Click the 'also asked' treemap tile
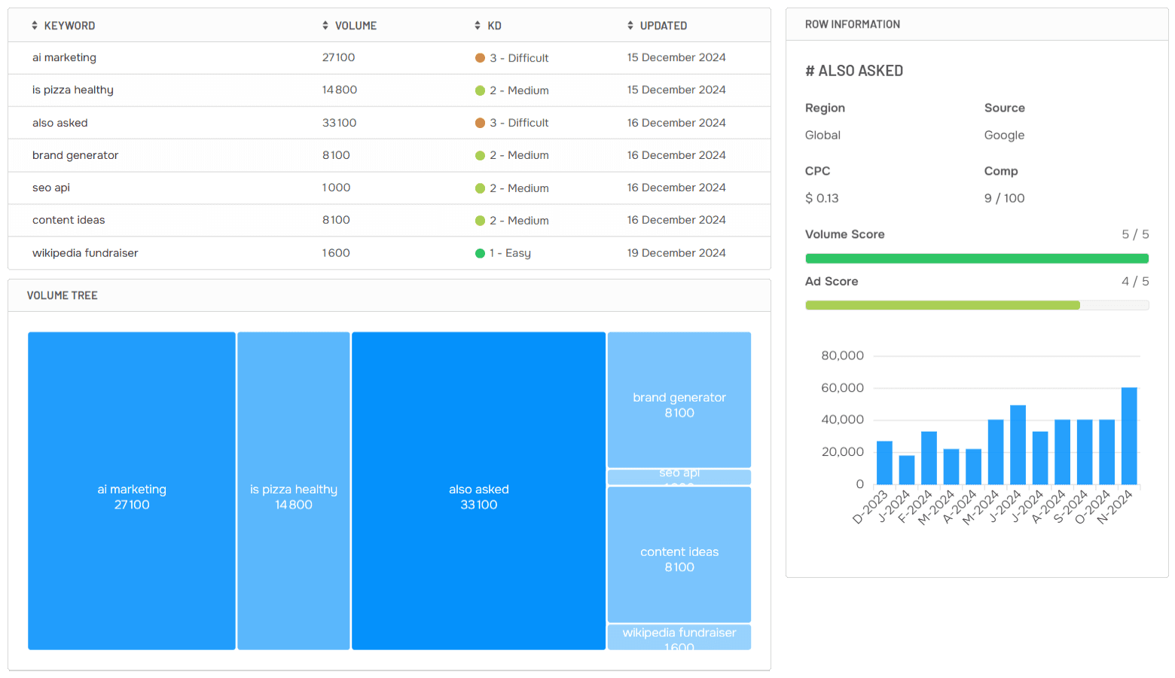 tap(479, 491)
